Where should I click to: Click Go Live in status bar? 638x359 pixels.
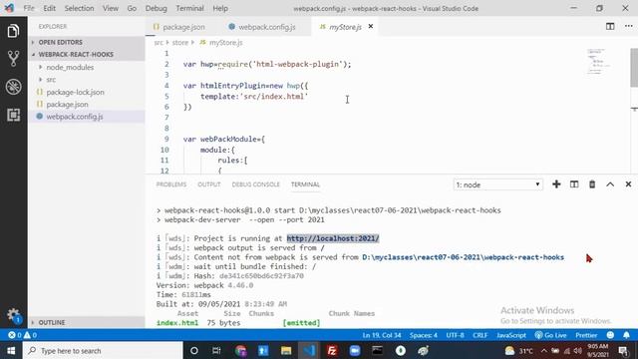(551, 335)
